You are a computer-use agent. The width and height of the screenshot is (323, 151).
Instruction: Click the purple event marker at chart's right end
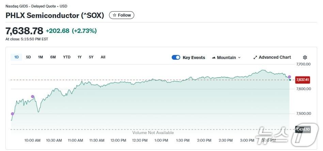click(x=289, y=77)
